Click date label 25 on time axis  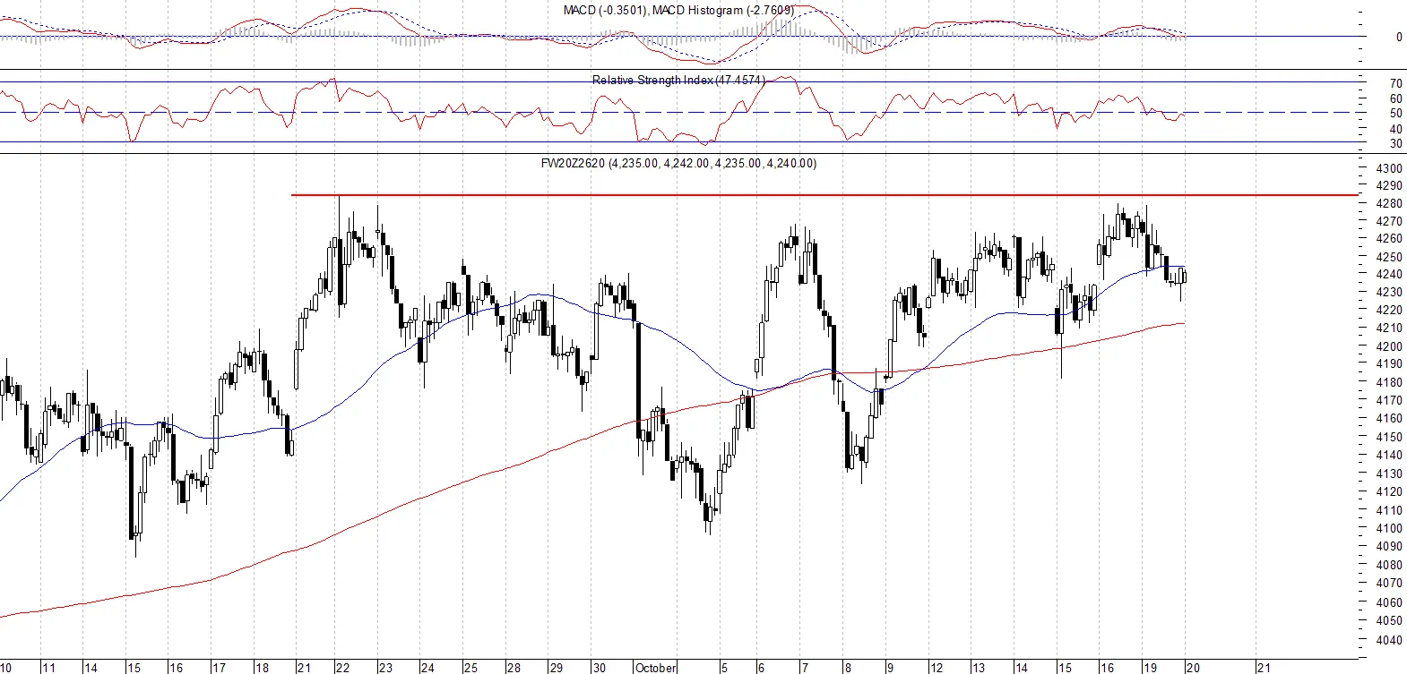pyautogui.click(x=470, y=668)
